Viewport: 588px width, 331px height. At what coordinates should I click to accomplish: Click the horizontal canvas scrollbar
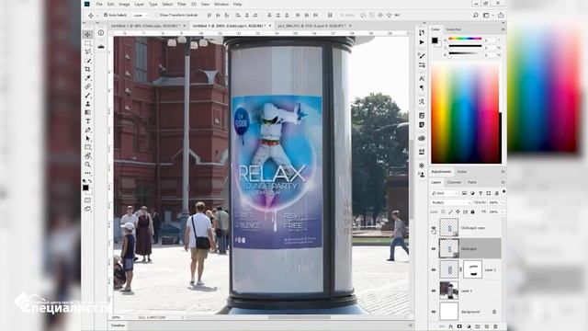pyautogui.click(x=299, y=317)
